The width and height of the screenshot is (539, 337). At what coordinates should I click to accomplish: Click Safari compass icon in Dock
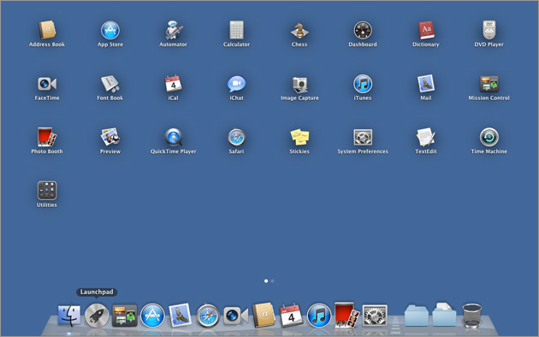coord(208,315)
